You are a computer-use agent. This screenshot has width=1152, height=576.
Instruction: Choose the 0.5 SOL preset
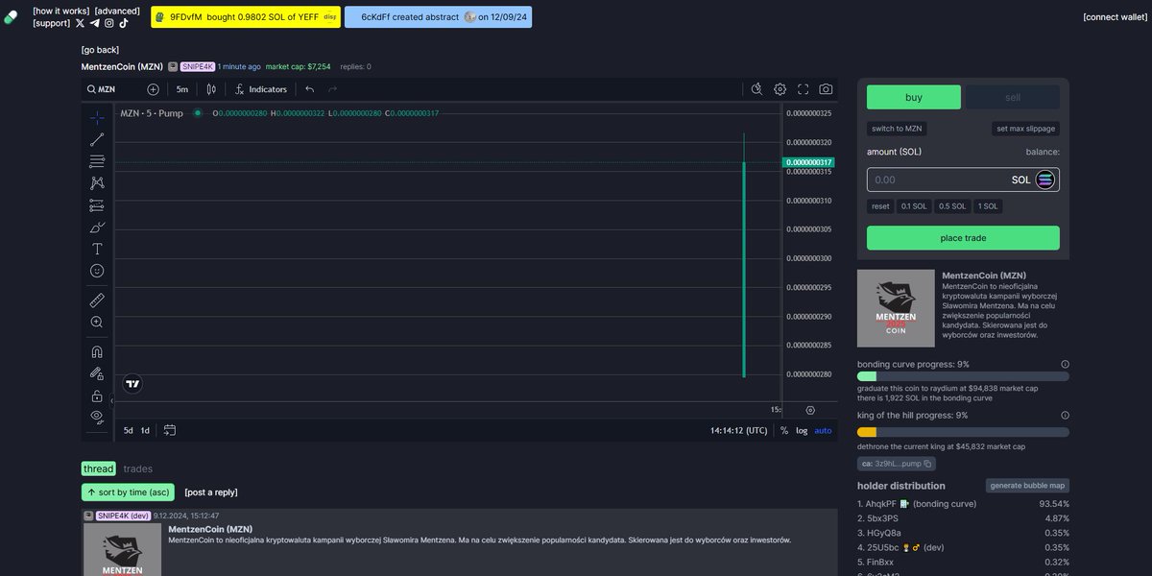point(952,206)
